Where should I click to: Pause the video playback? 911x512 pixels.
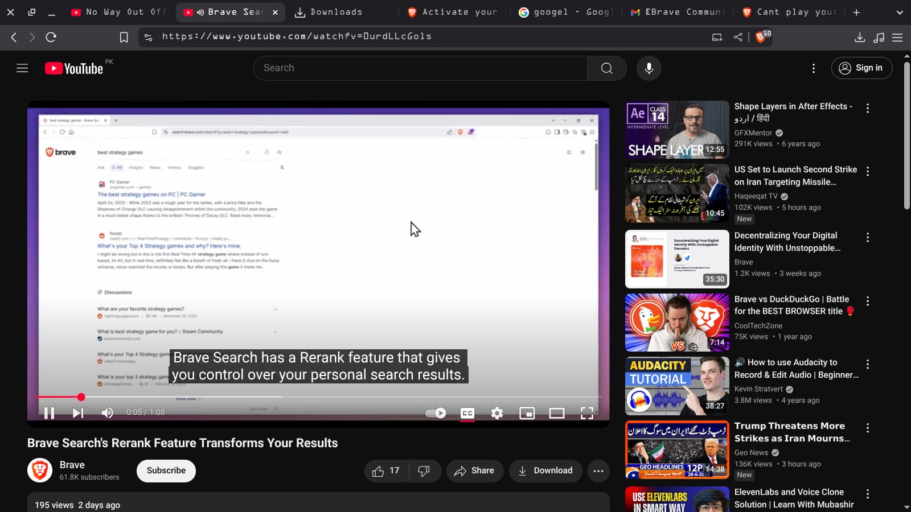50,413
